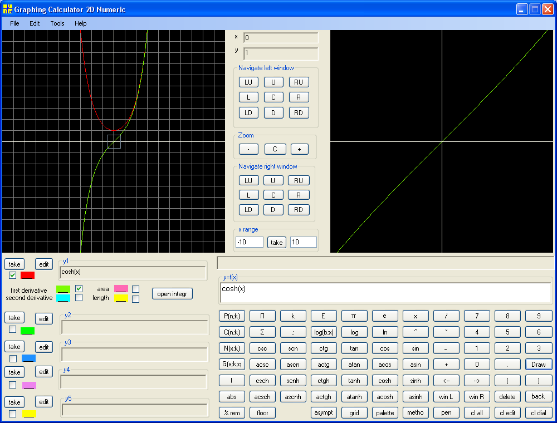Click the pink area color swatch
Screen dimensions: 557x423
121,289
